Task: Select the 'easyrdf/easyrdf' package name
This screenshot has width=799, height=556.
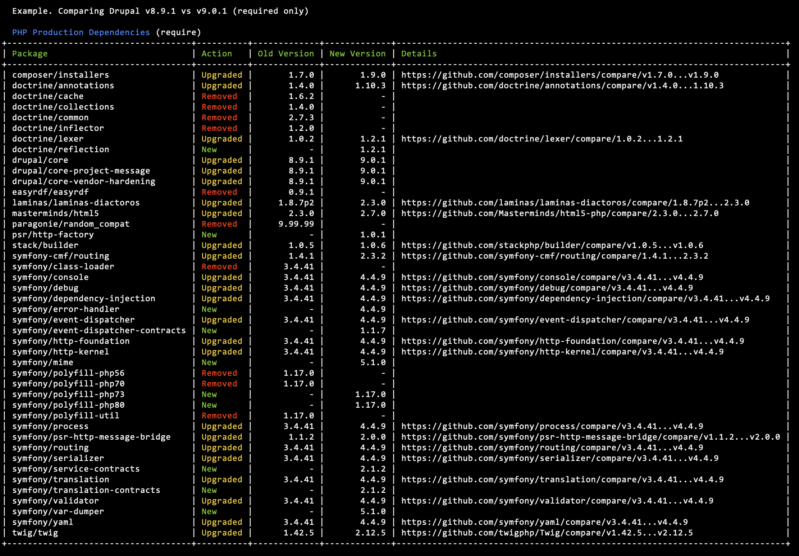Action: [50, 192]
